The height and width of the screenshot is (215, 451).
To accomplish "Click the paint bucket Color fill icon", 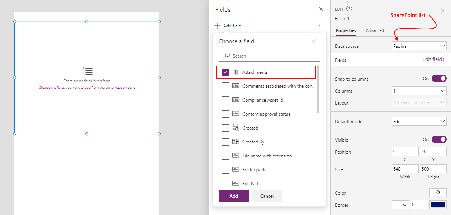I will click(x=438, y=192).
